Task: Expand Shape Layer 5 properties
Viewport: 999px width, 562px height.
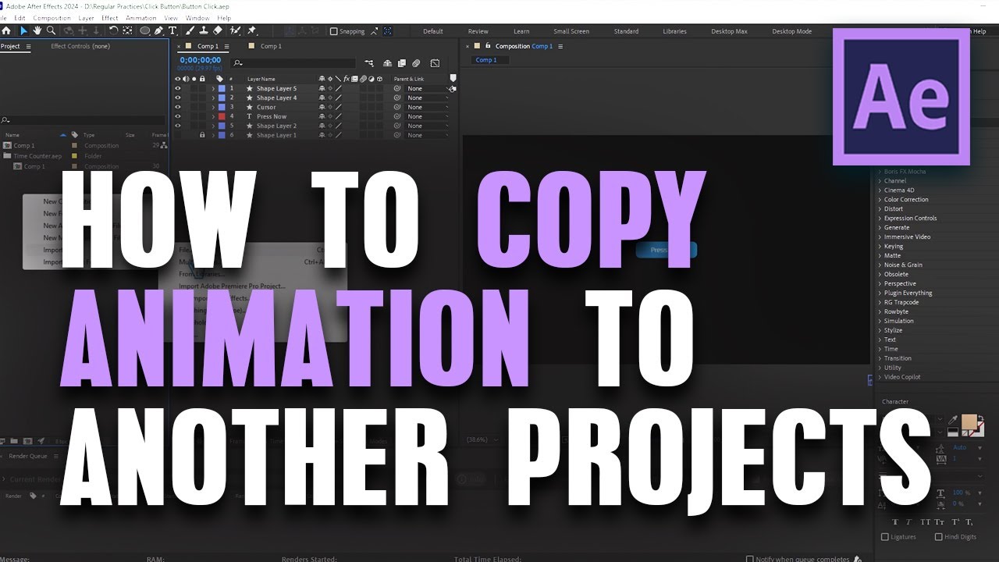Action: tap(213, 88)
